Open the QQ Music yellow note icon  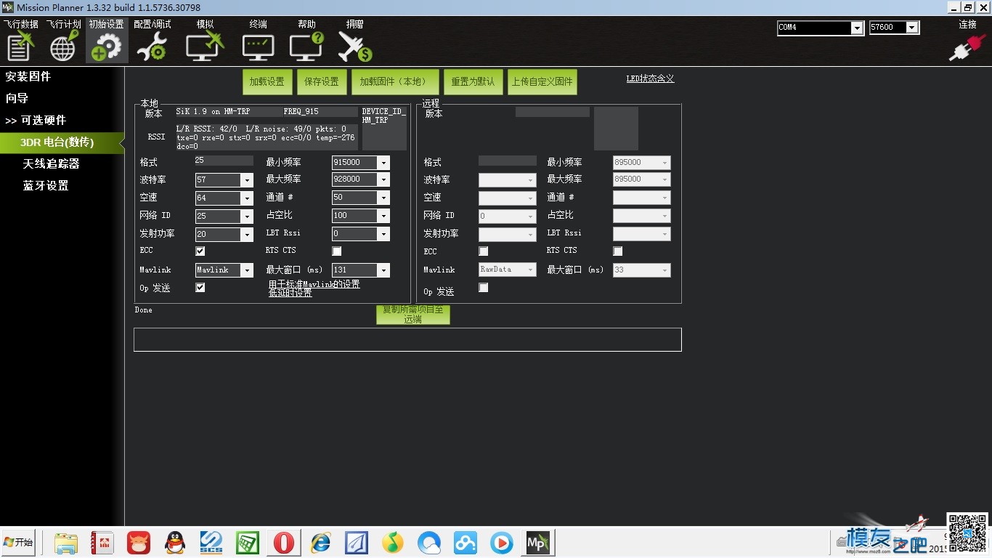pyautogui.click(x=393, y=543)
